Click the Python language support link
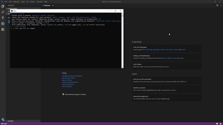Viewport: 223px width, 125px height. [x=163, y=50]
